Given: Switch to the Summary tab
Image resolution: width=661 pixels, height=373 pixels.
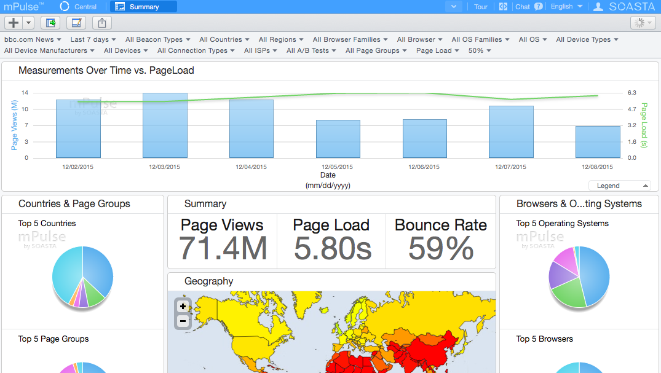Looking at the screenshot, I should click(x=143, y=7).
